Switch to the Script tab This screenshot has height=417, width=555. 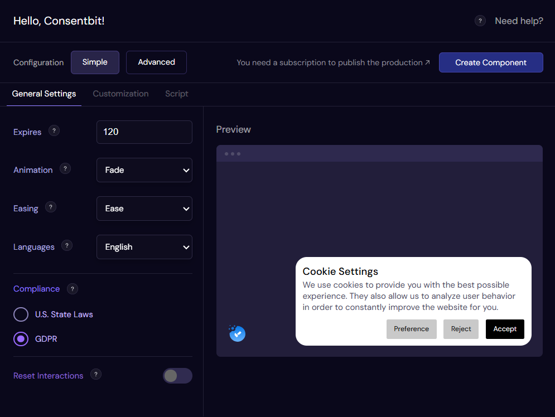click(177, 94)
